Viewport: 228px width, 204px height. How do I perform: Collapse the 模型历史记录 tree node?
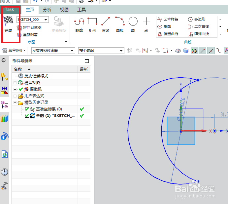pos(15,102)
